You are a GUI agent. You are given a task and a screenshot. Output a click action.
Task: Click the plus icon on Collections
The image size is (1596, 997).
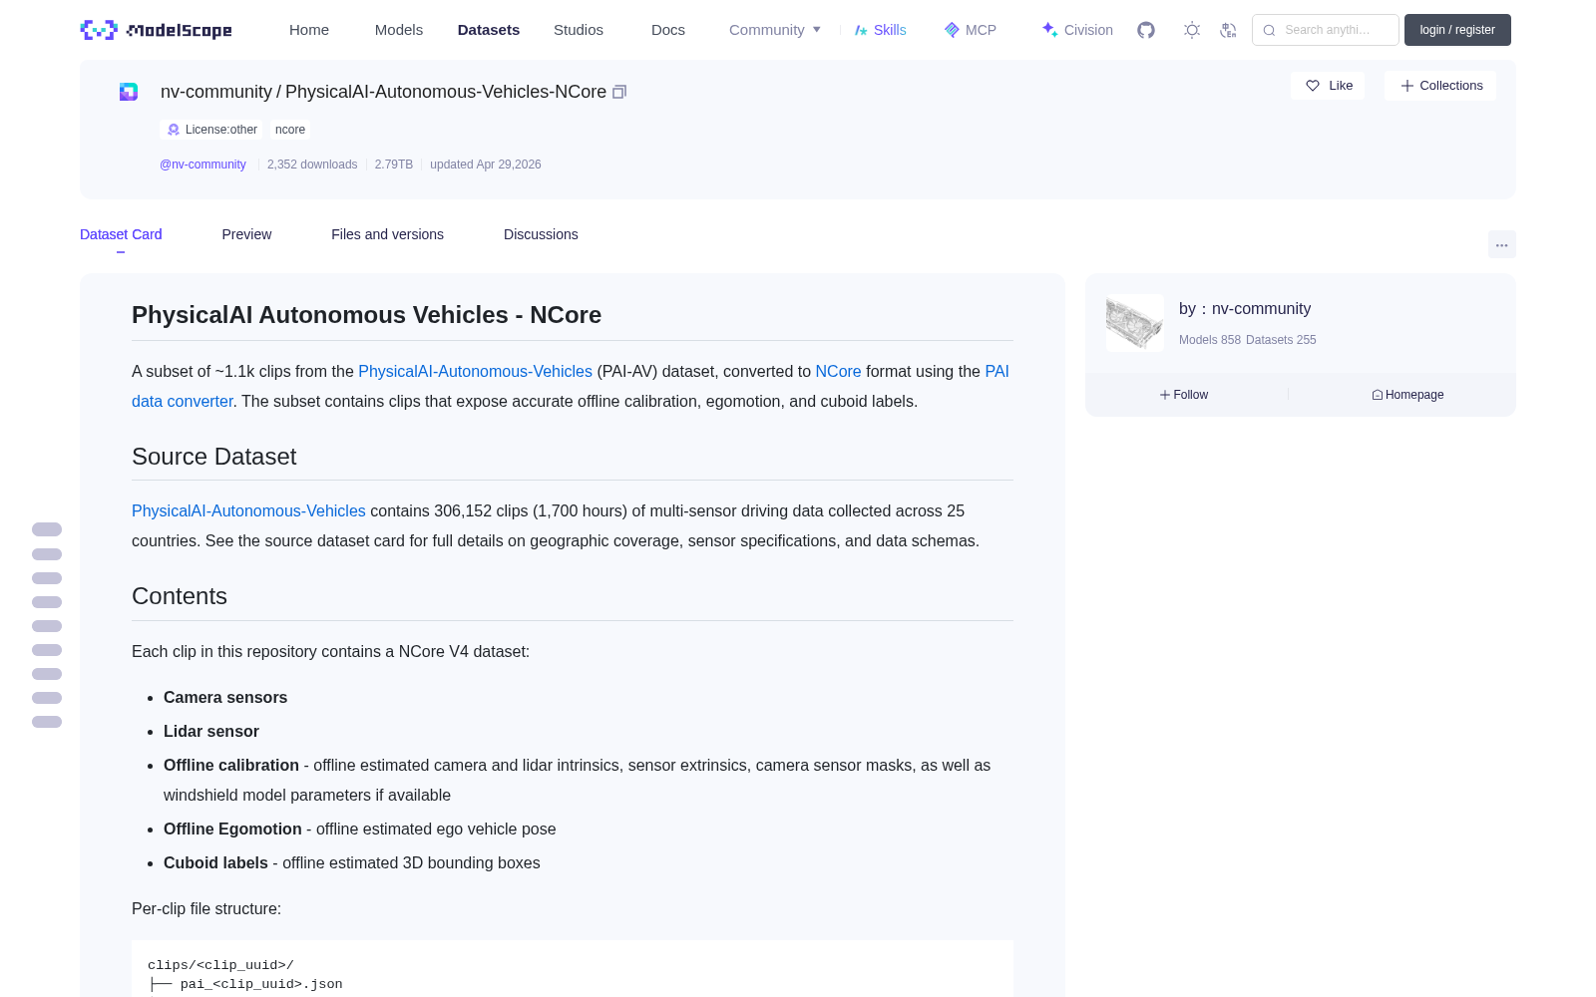[x=1407, y=86]
